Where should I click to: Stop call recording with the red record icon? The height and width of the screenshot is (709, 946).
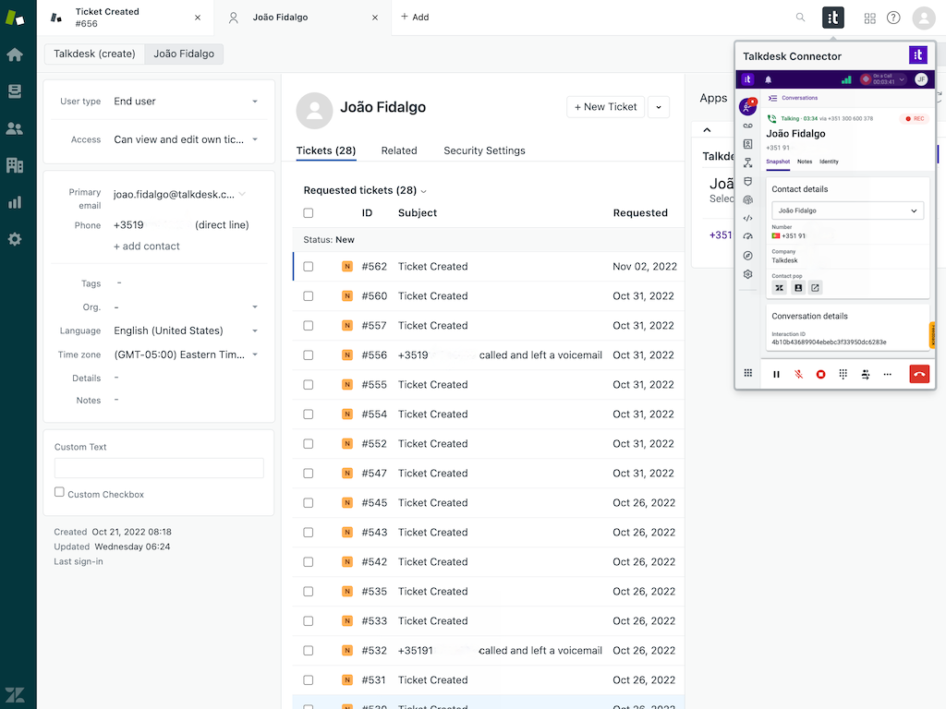tap(820, 374)
